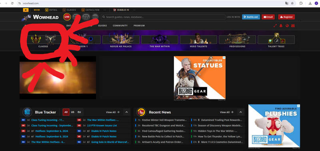320x151 pixels.
Task: Open the Hero Talents tile
Action: [198, 41]
